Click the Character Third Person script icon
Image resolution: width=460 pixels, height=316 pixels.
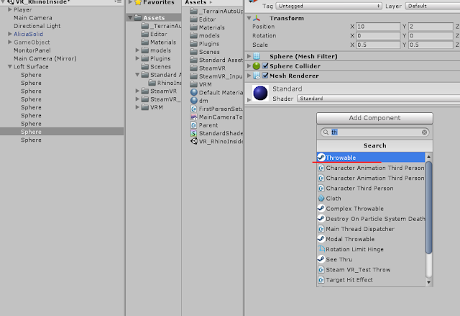[321, 189]
